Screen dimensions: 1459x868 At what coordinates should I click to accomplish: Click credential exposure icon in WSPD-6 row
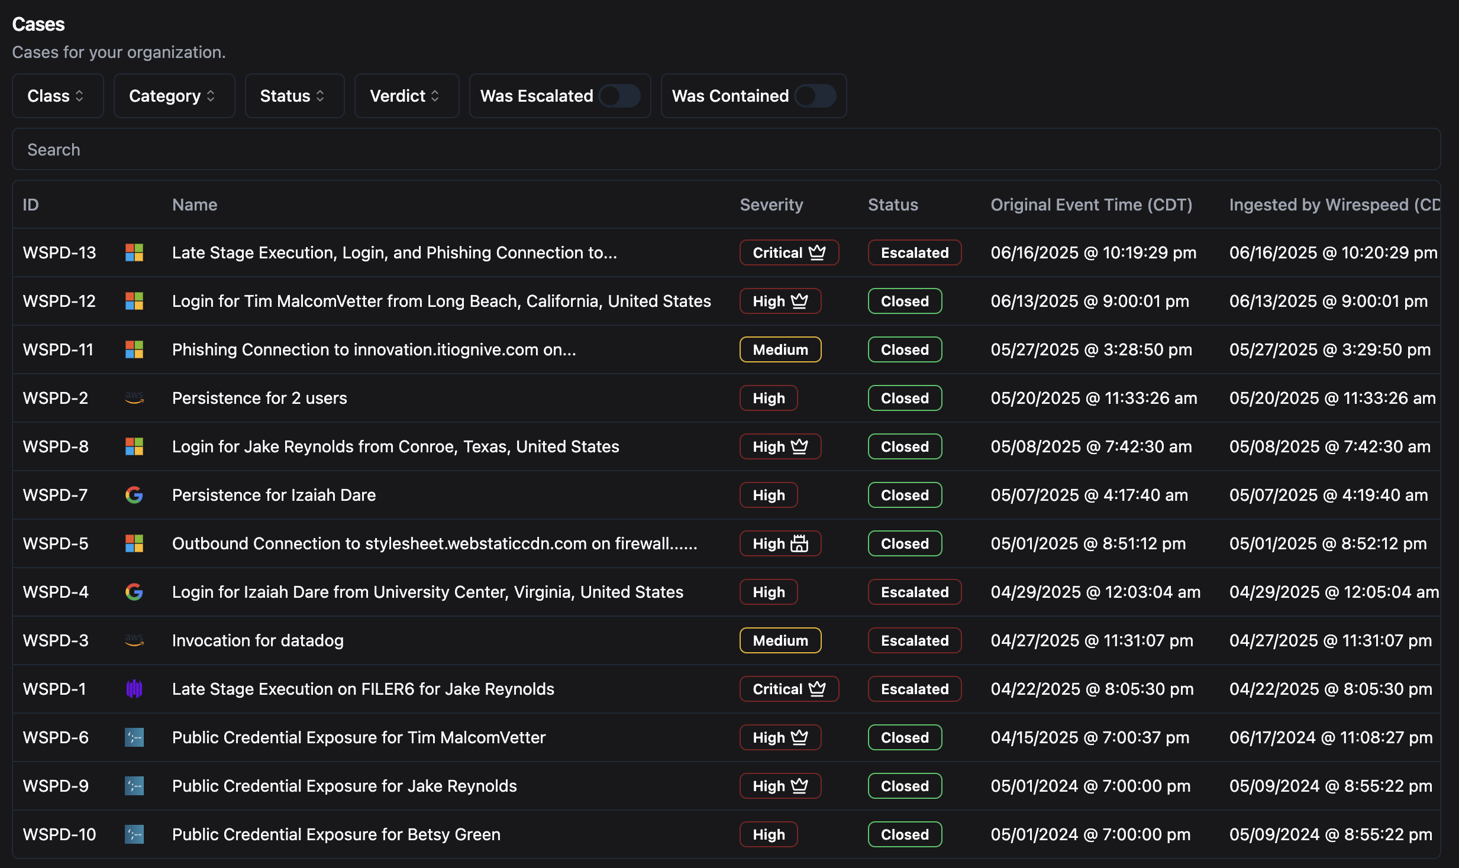click(x=134, y=737)
